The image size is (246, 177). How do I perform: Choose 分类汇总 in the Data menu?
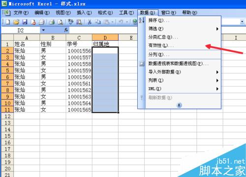(x=183, y=37)
